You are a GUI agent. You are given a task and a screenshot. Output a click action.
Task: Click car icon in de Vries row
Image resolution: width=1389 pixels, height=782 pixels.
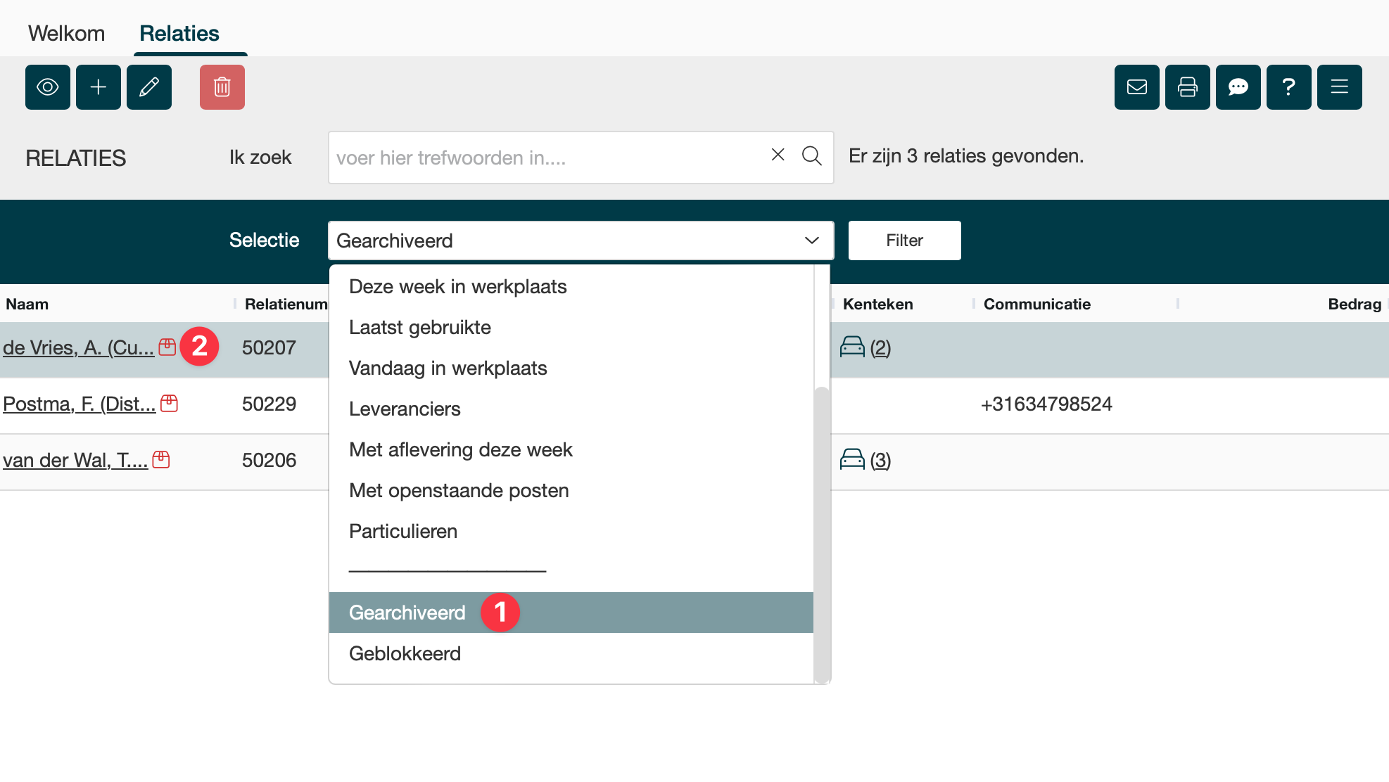pyautogui.click(x=852, y=347)
